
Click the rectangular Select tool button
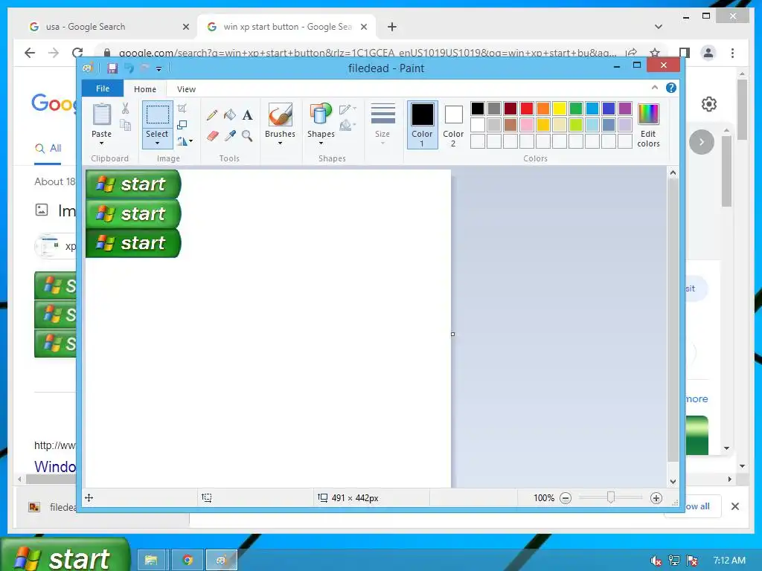pos(158,114)
